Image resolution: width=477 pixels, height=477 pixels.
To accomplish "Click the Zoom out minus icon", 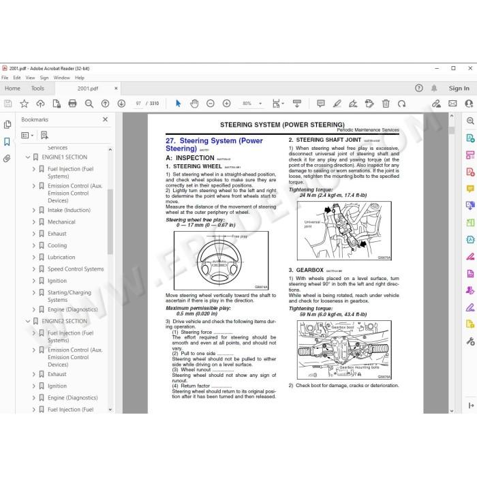I will (210, 104).
